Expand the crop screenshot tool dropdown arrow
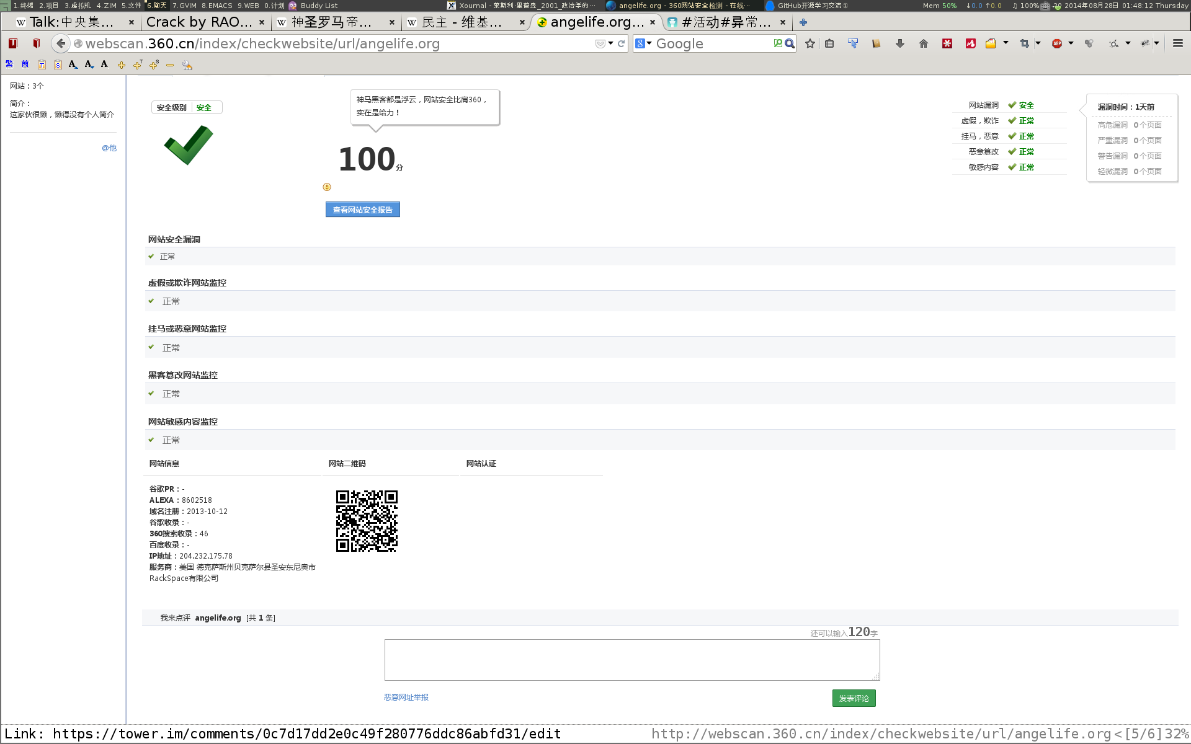The width and height of the screenshot is (1191, 744). pos(1038,43)
